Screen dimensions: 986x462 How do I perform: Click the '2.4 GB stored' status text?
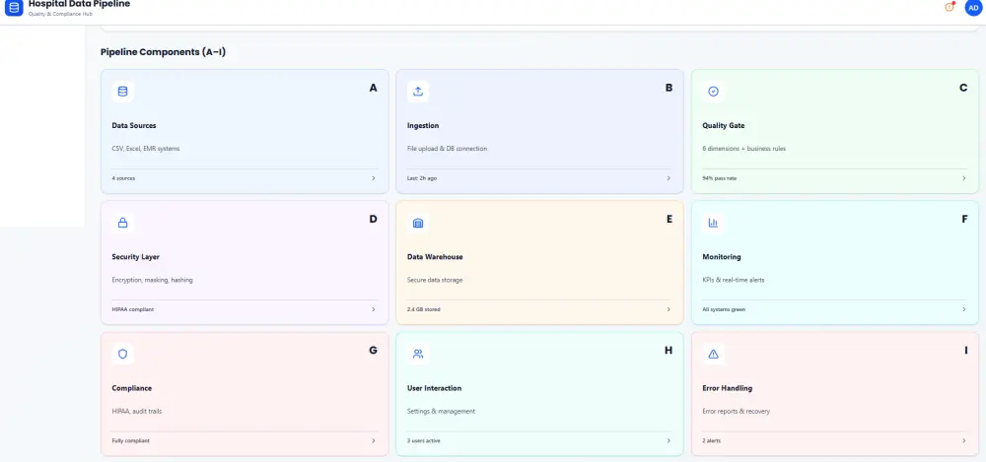(x=424, y=310)
